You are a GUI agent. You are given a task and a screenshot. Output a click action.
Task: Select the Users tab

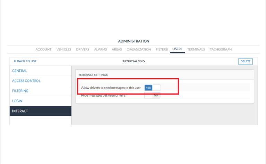tap(177, 49)
